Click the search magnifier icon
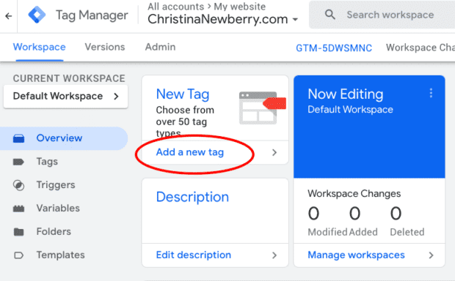The height and width of the screenshot is (281, 455). pos(330,15)
